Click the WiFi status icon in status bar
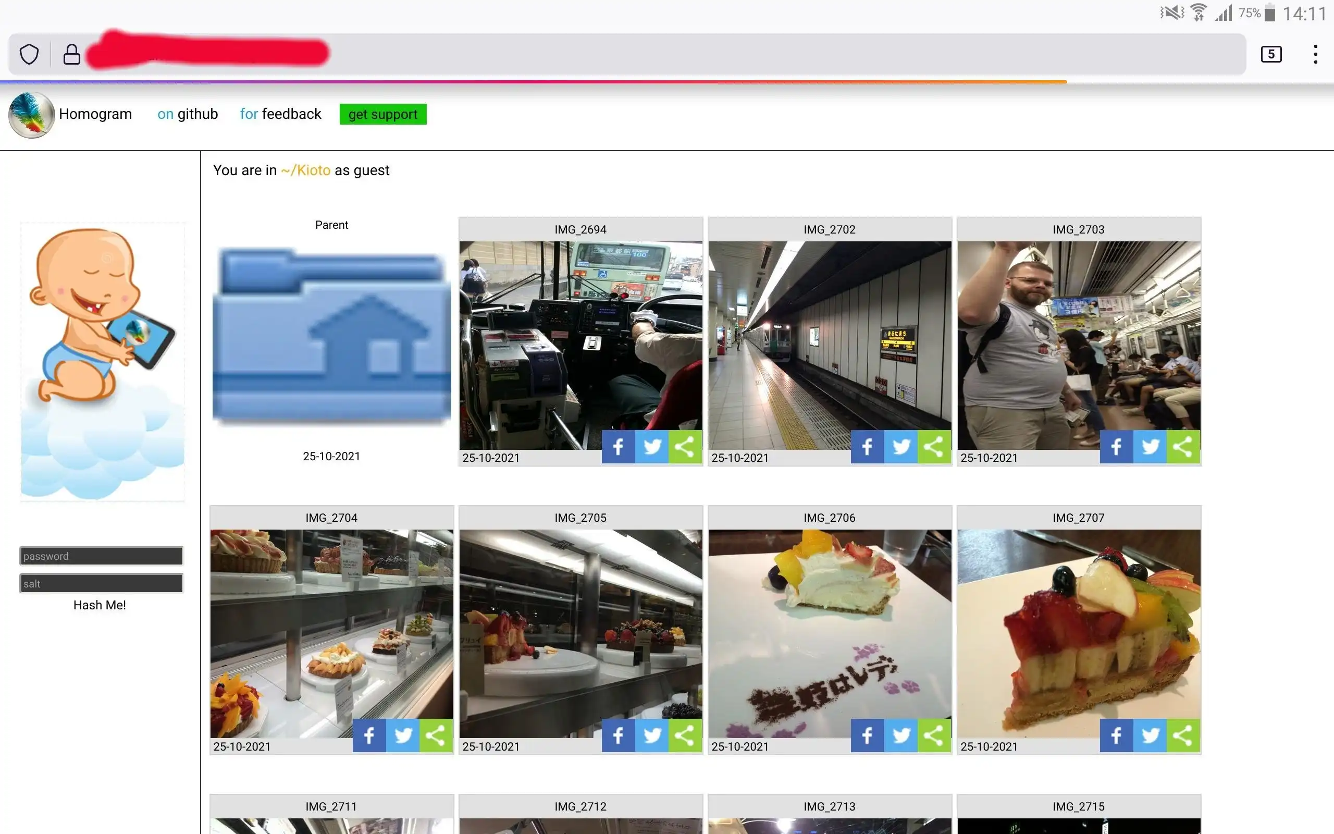 pyautogui.click(x=1194, y=15)
